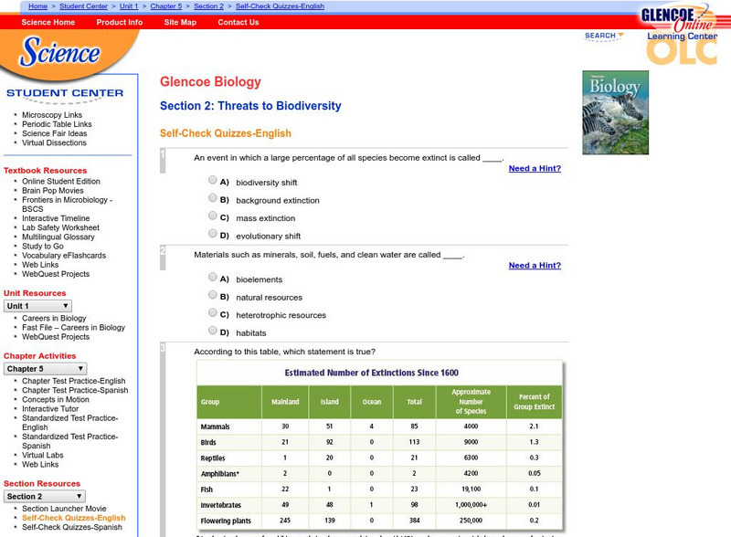Open Vocabulary eFlashcards

point(64,256)
